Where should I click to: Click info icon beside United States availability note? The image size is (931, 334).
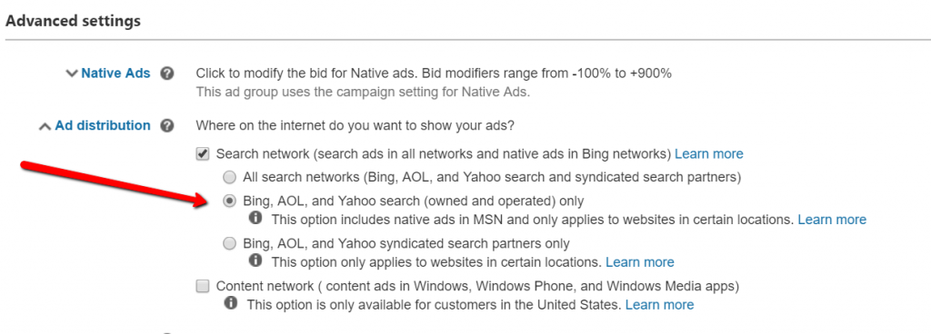point(230,304)
